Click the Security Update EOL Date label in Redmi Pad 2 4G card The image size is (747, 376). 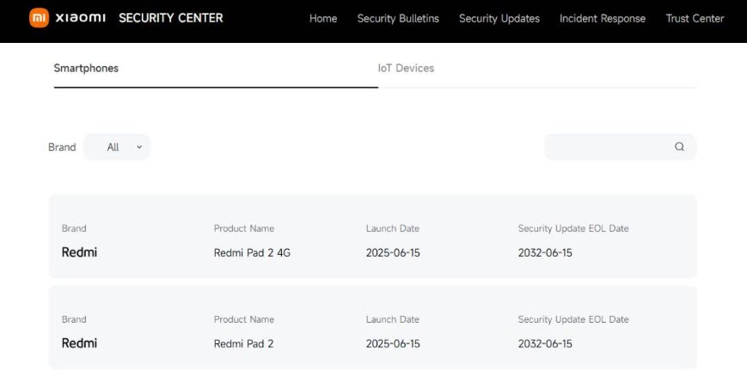[573, 228]
